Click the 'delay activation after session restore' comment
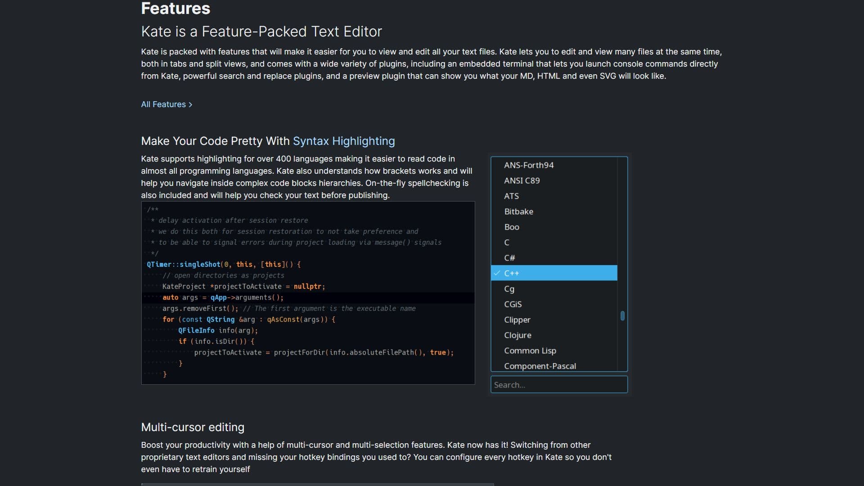 [x=229, y=220]
